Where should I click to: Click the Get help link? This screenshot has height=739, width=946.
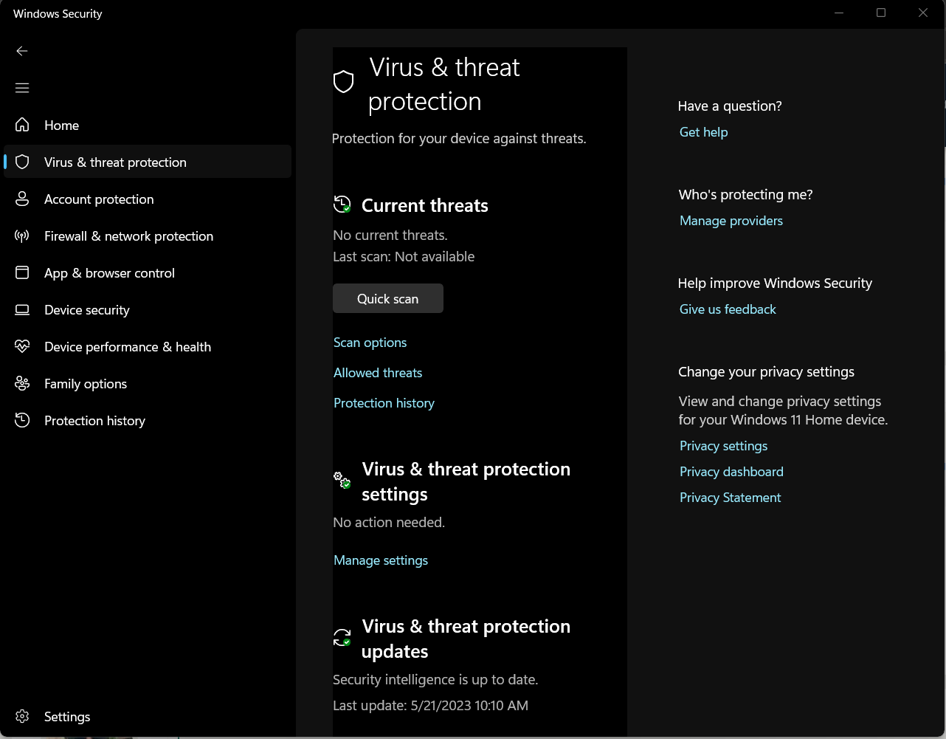point(703,132)
